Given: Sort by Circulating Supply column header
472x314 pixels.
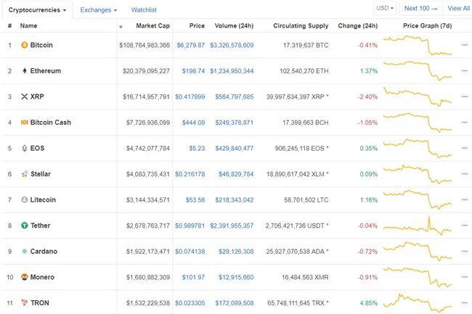Looking at the screenshot, I should click(301, 26).
